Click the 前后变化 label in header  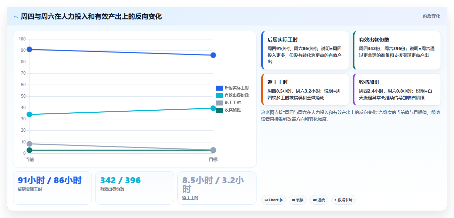431,16
